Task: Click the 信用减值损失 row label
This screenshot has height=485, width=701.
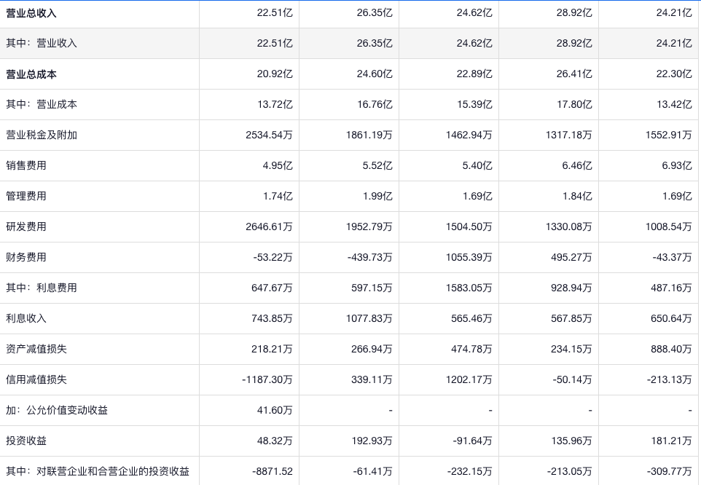Action: [x=36, y=380]
